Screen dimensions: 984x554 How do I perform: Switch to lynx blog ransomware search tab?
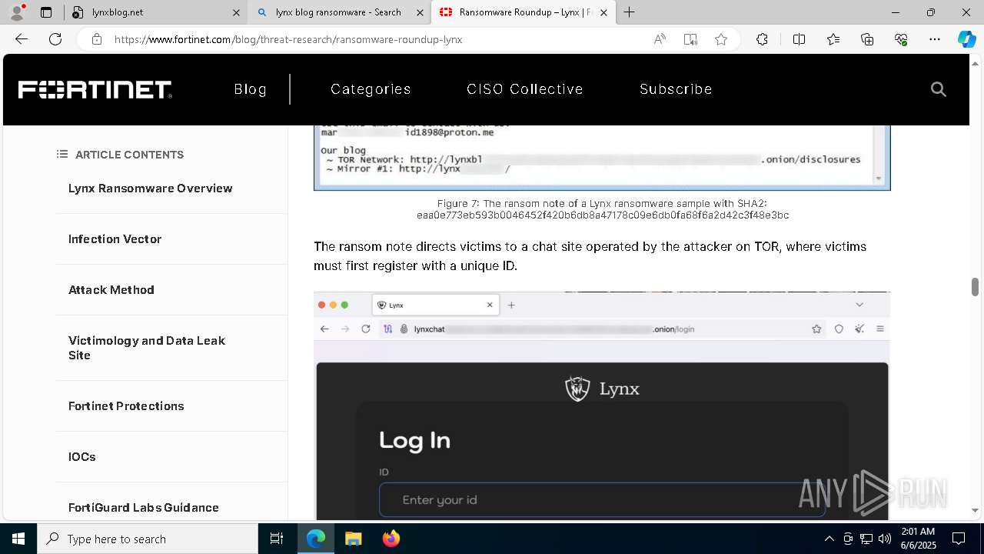[338, 12]
